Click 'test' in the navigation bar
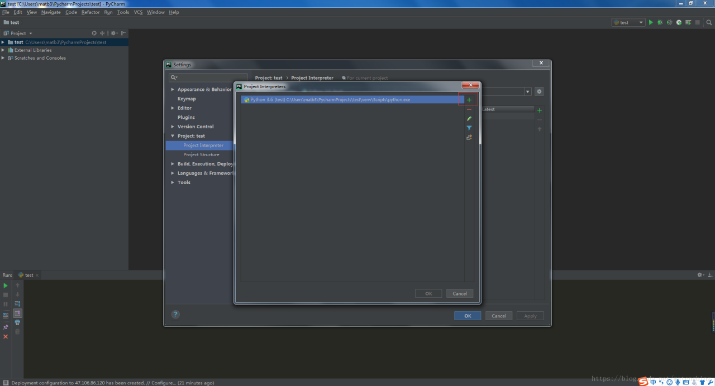Viewport: 715px width, 386px height. tap(11, 22)
